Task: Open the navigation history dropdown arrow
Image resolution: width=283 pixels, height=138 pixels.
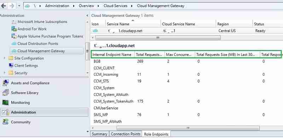Action: pos(19,6)
